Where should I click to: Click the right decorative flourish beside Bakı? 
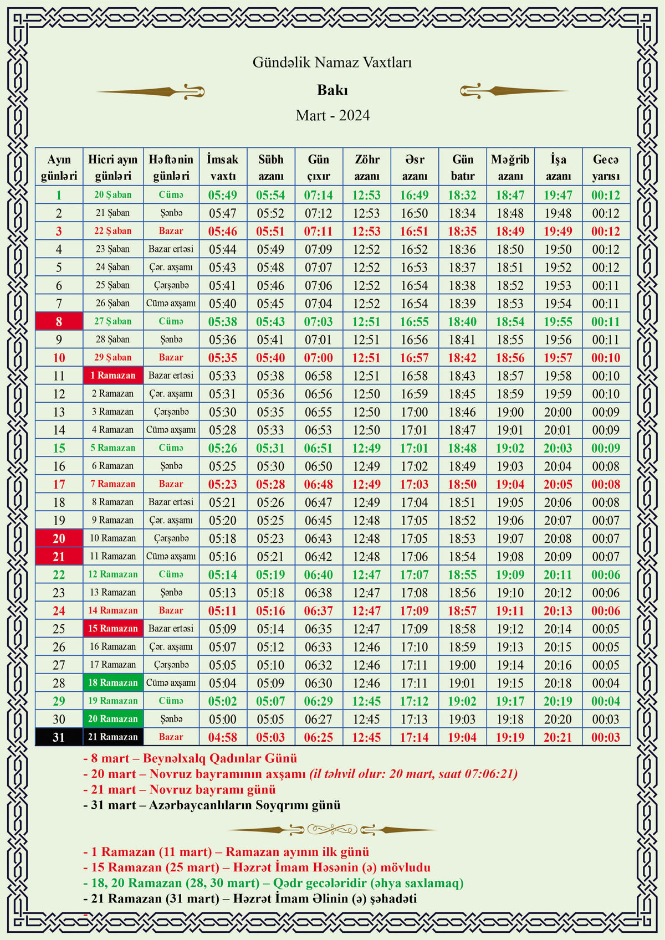(x=514, y=91)
